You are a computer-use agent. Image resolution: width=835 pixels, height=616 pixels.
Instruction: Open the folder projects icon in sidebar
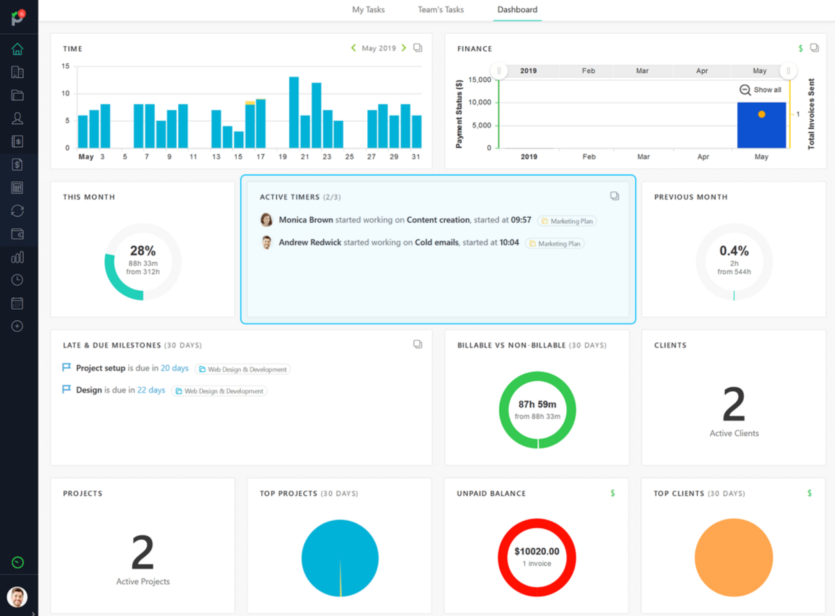click(17, 95)
